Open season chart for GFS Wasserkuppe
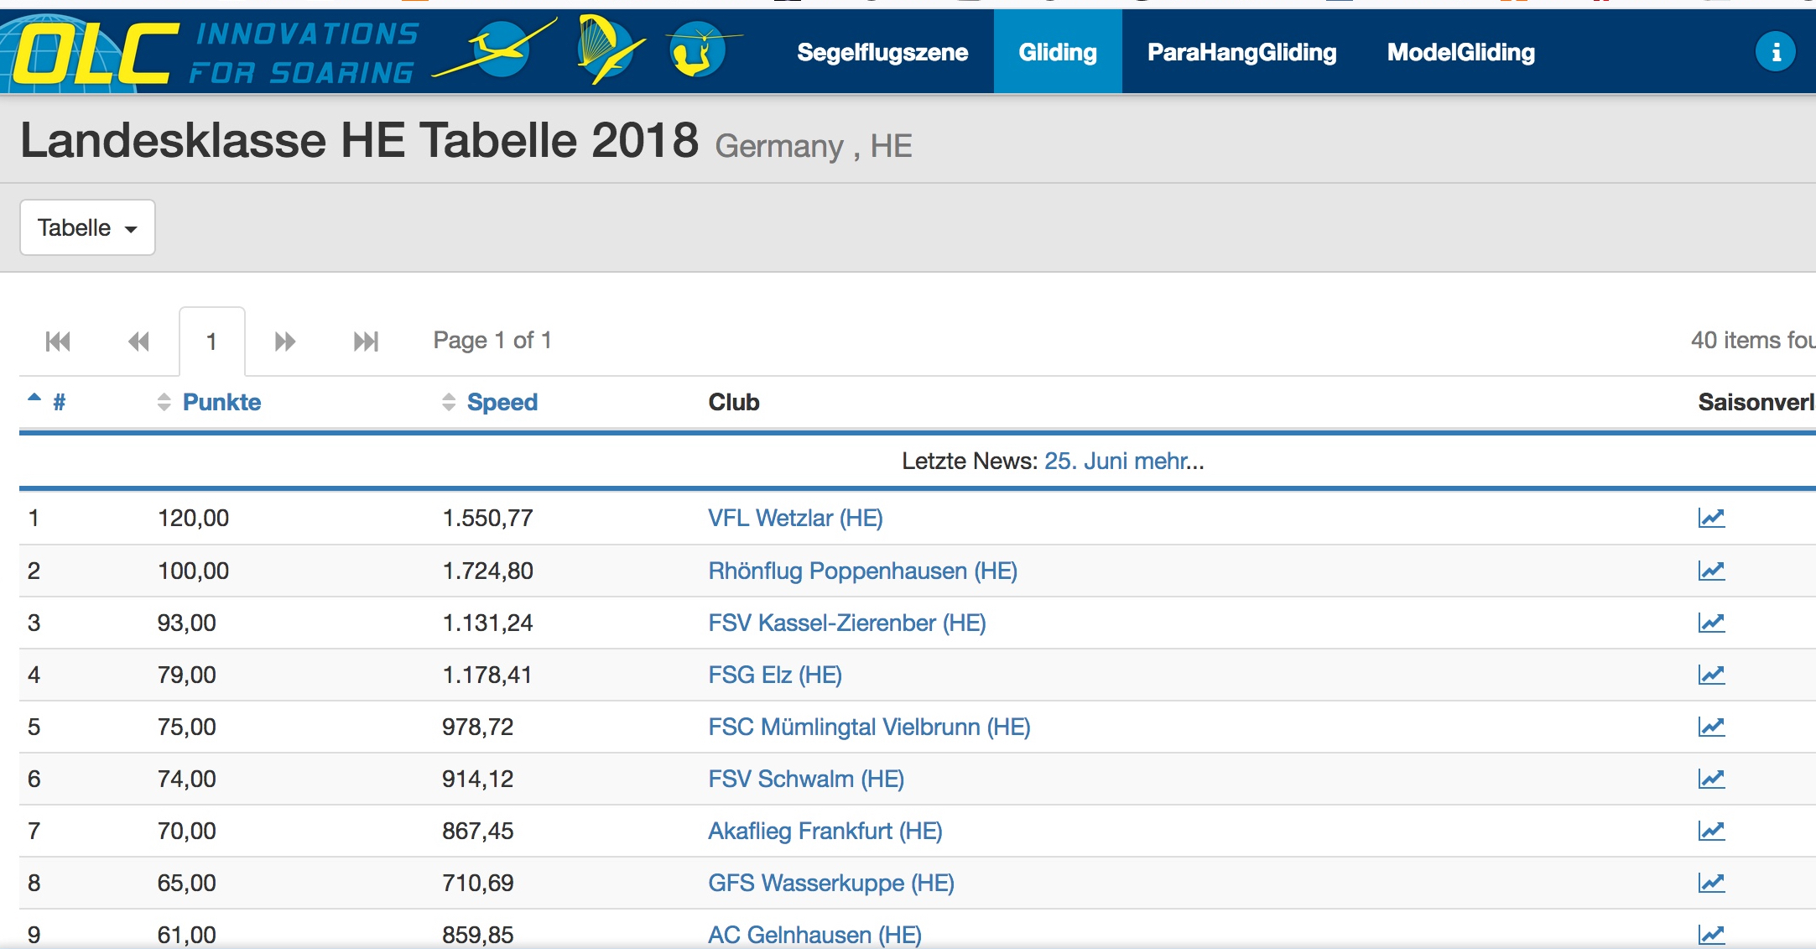The width and height of the screenshot is (1816, 949). (x=1711, y=883)
